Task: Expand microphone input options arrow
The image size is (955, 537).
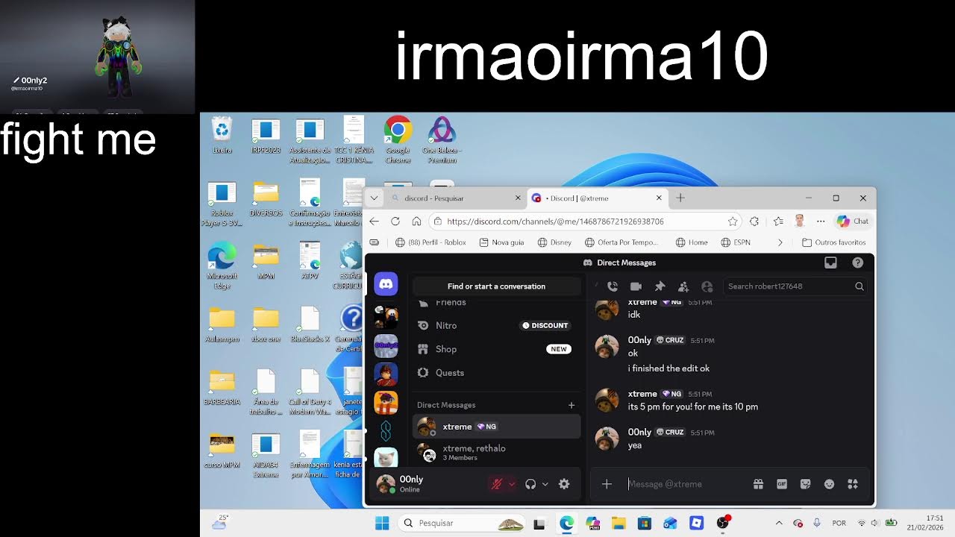Action: pos(512,484)
